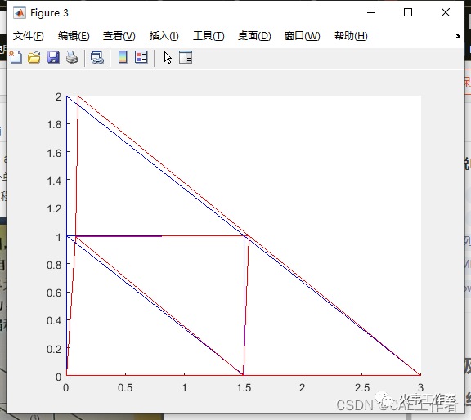Close the Figure 3 window
Viewport: 471px width, 420px height.
click(446, 12)
